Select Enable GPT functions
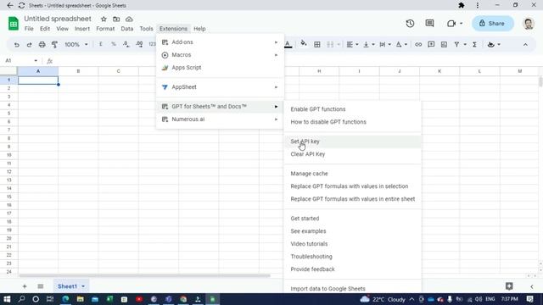The image size is (543, 305). coord(353,109)
